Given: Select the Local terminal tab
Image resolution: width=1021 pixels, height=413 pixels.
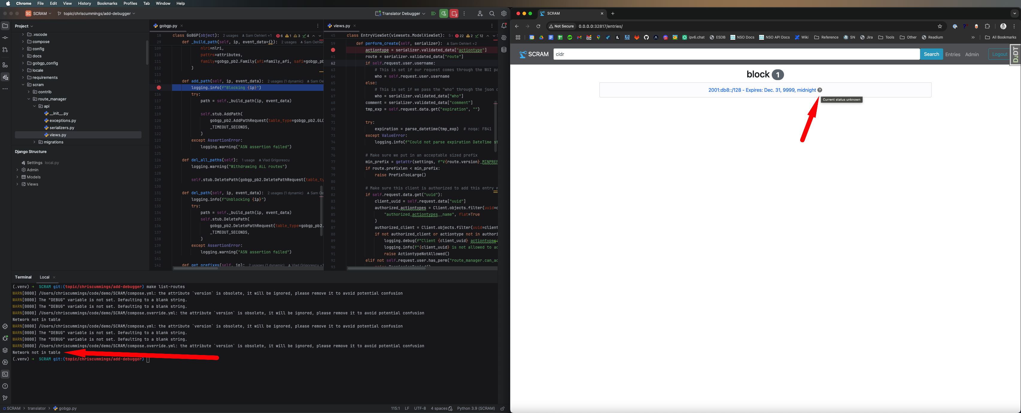Looking at the screenshot, I should coord(44,277).
